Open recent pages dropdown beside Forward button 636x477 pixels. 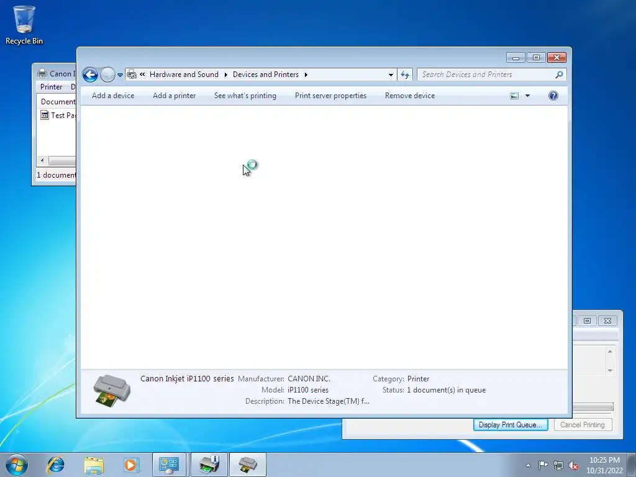point(120,75)
